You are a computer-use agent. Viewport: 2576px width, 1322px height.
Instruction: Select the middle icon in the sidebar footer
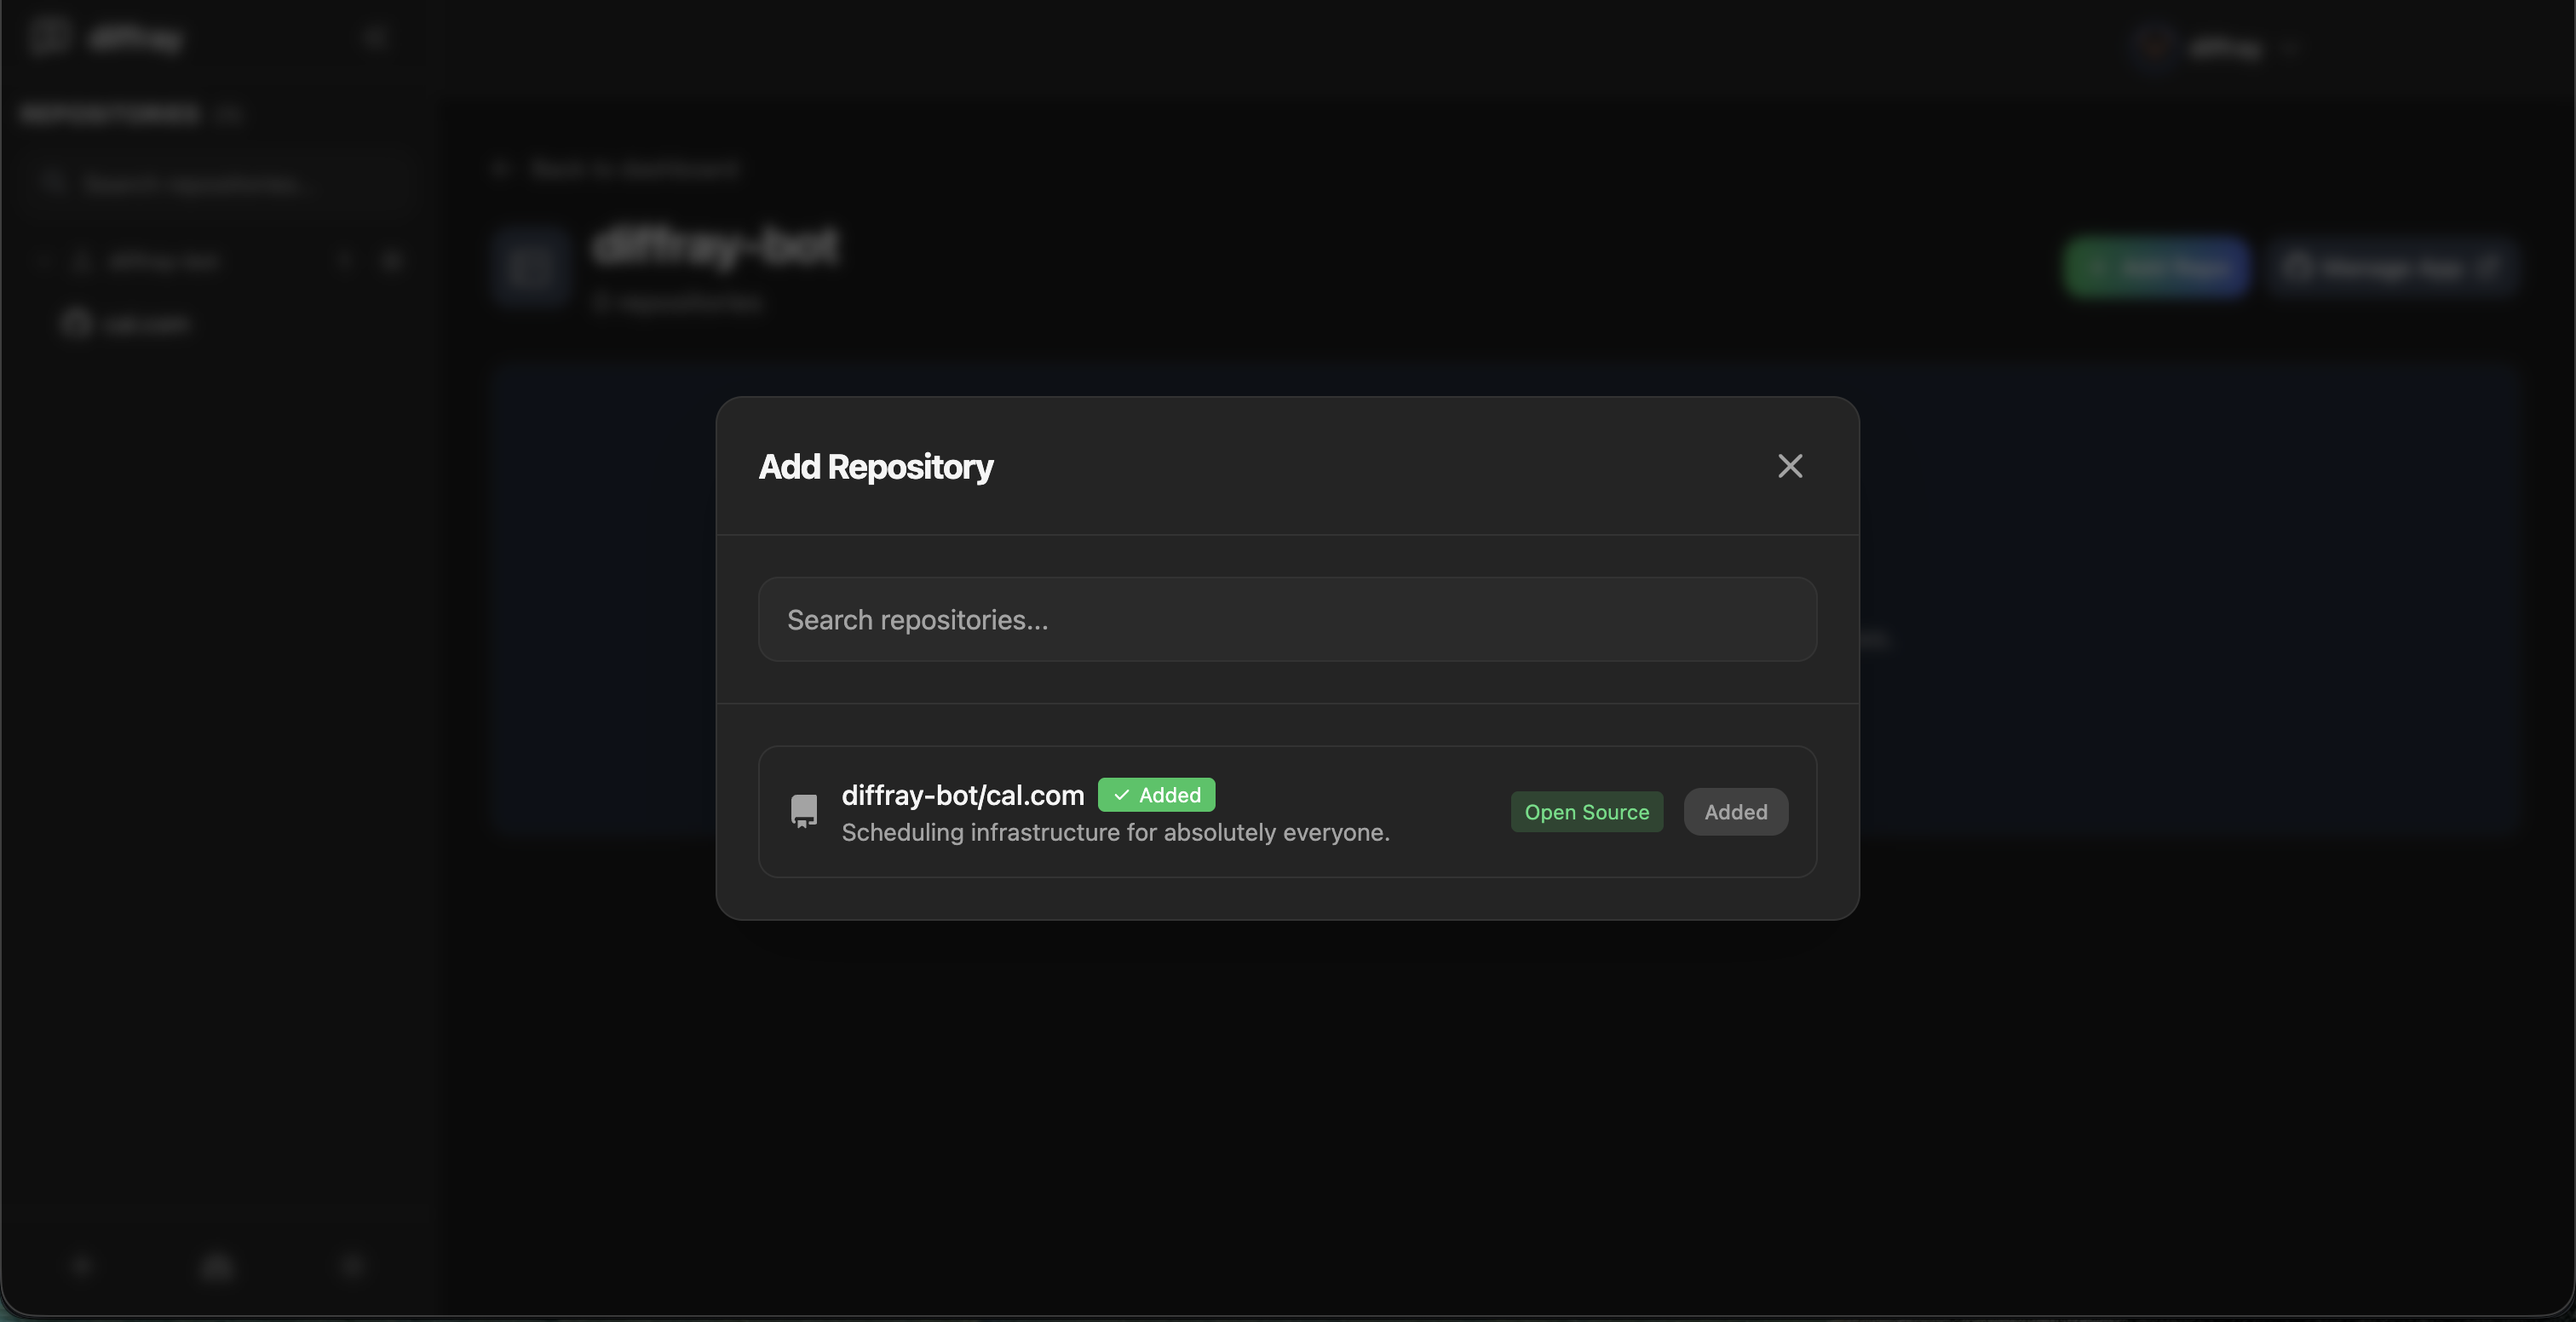pyautogui.click(x=216, y=1265)
